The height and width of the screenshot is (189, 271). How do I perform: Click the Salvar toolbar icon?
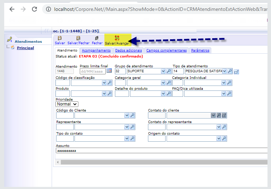[x=60, y=38]
